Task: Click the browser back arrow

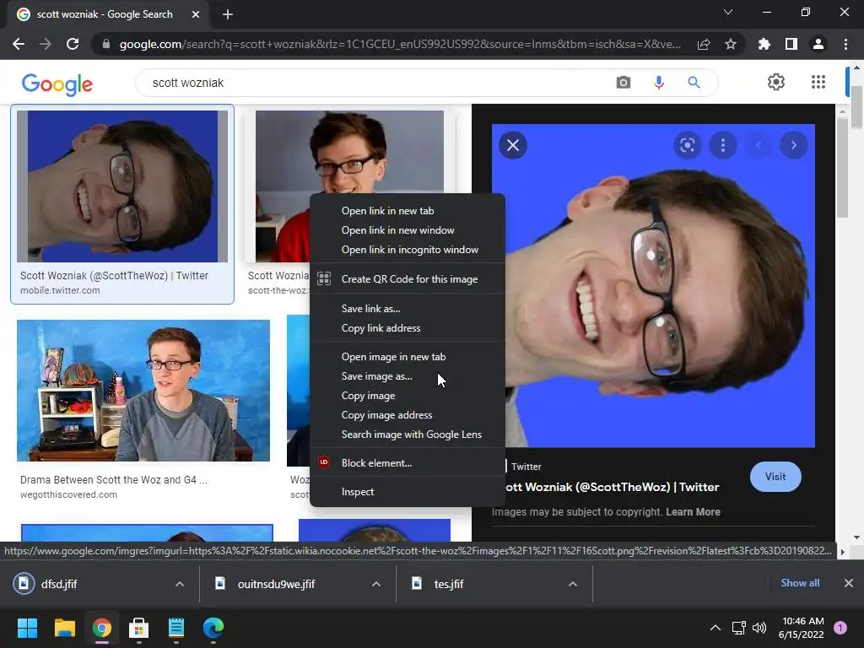Action: pyautogui.click(x=19, y=44)
